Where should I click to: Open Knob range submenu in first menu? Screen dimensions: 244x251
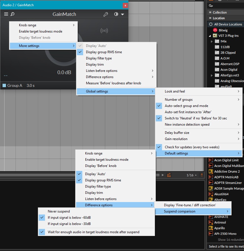click(44, 25)
